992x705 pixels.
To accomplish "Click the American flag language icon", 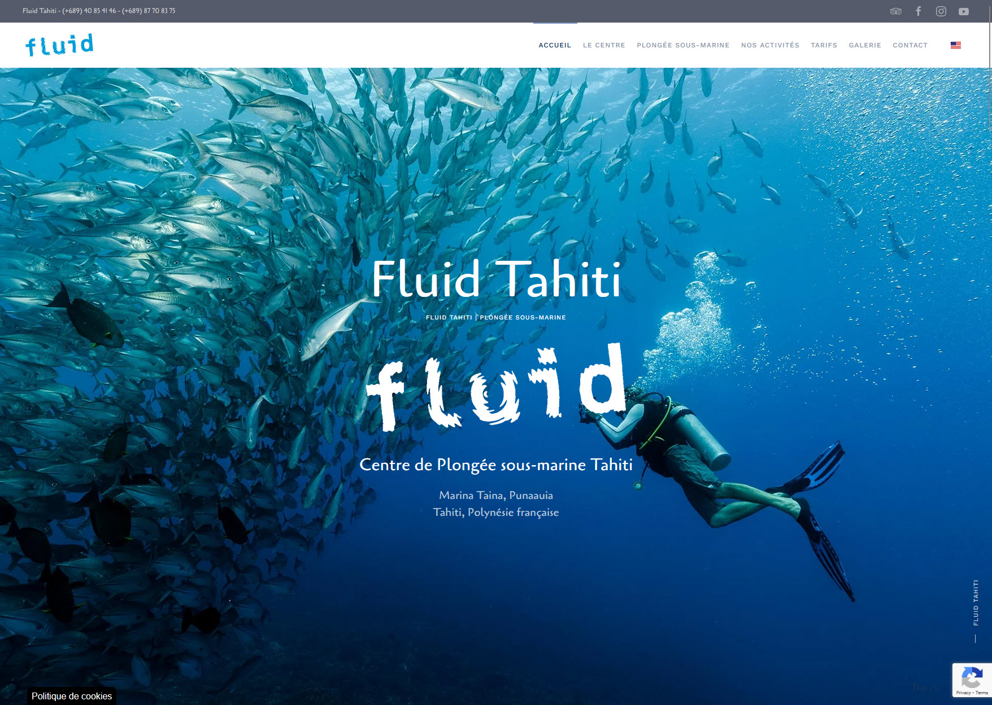I will (x=956, y=45).
